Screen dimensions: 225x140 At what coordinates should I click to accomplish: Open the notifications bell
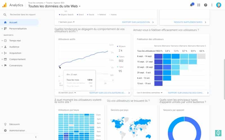pos(192,5)
